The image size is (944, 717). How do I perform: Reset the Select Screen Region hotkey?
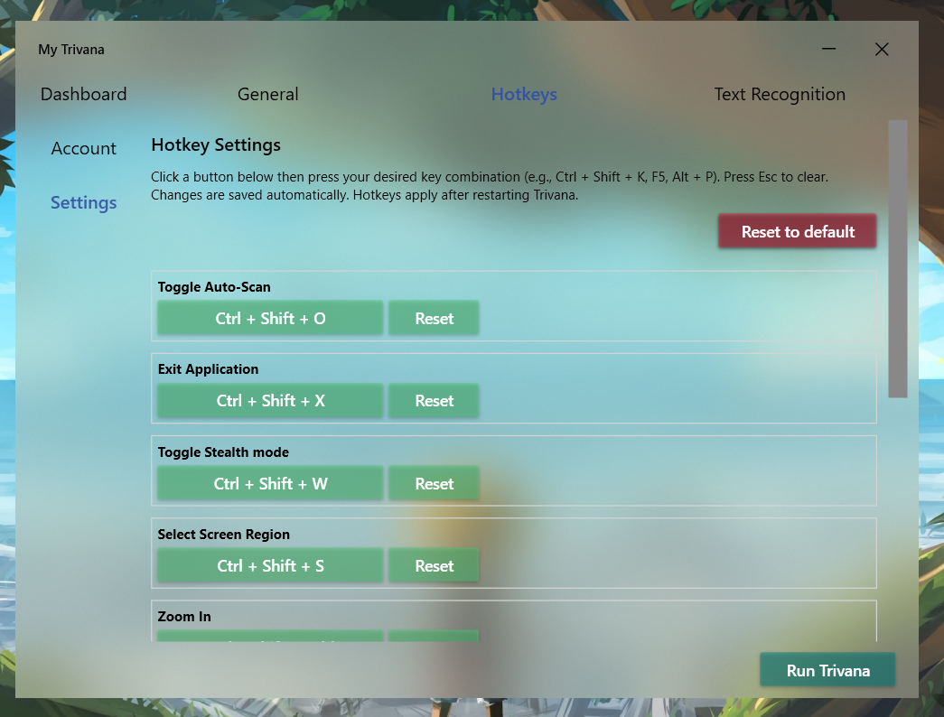pos(435,565)
